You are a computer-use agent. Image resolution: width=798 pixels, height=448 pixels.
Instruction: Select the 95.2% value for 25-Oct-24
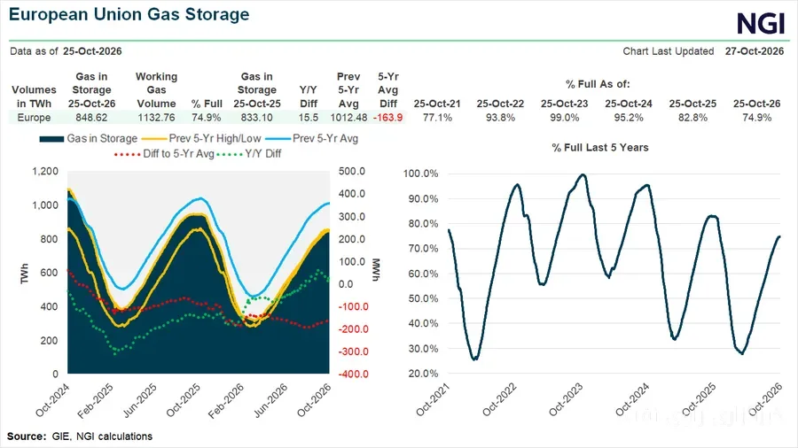[629, 118]
